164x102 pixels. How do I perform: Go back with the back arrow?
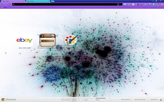pos(2,4)
